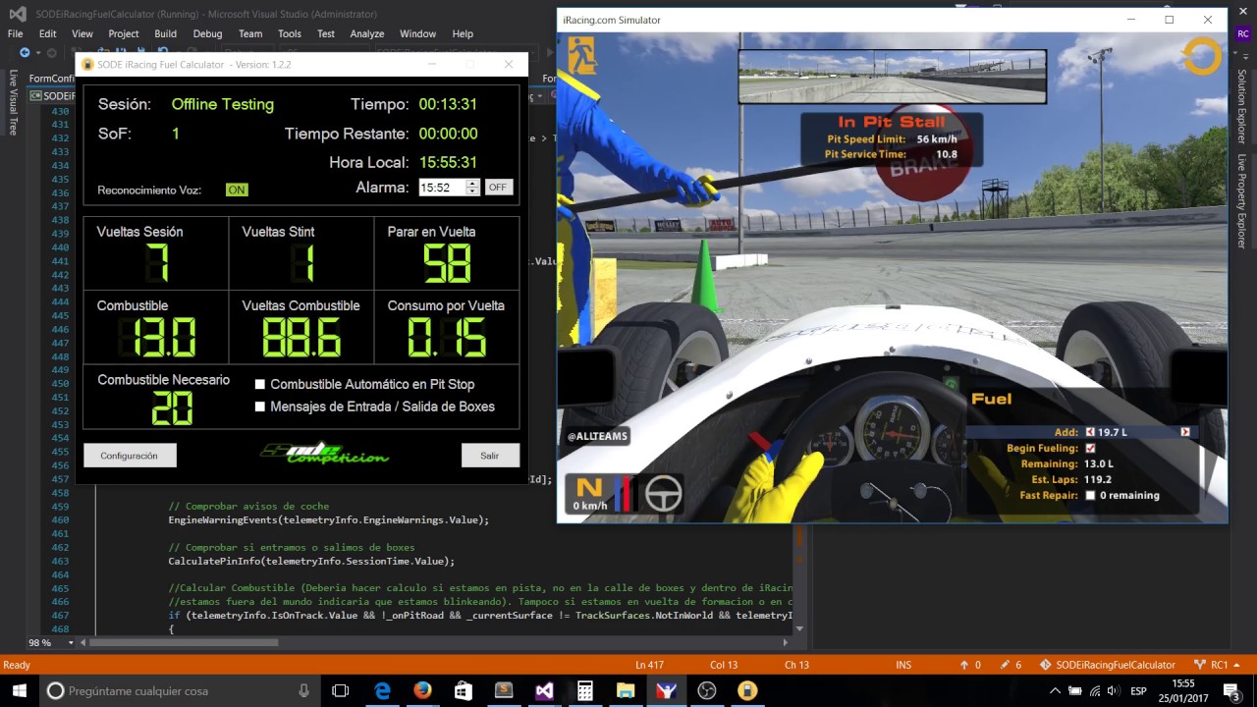The image size is (1257, 707).
Task: Open the Windows Store taskbar icon
Action: pos(463,690)
